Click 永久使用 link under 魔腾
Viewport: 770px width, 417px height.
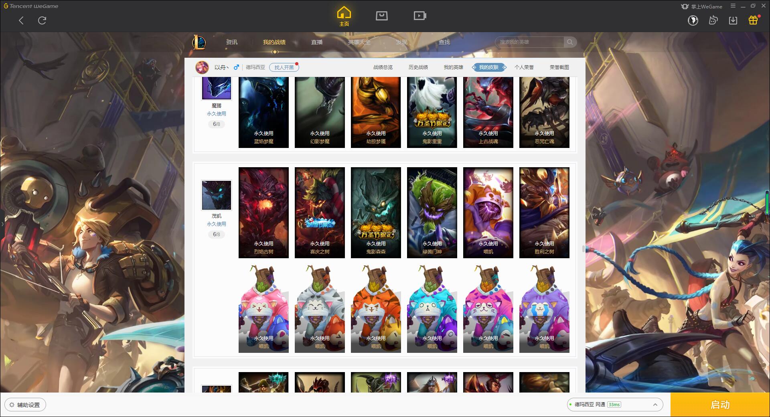point(217,114)
